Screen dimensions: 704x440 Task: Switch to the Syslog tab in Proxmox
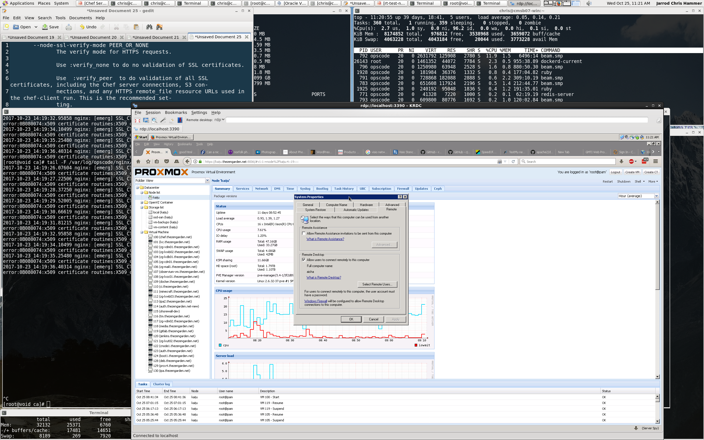[x=305, y=189]
